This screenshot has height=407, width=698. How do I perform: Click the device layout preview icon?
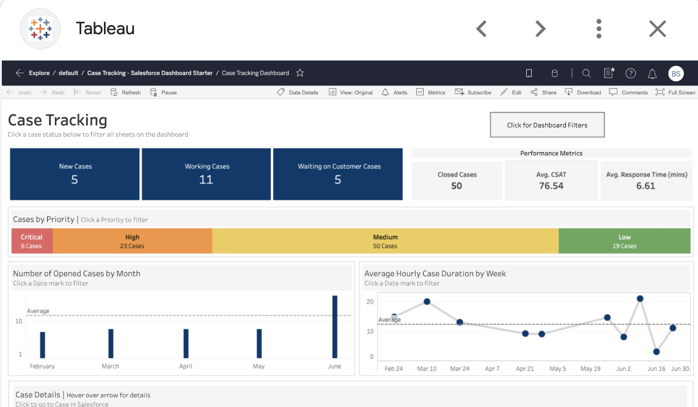point(529,73)
